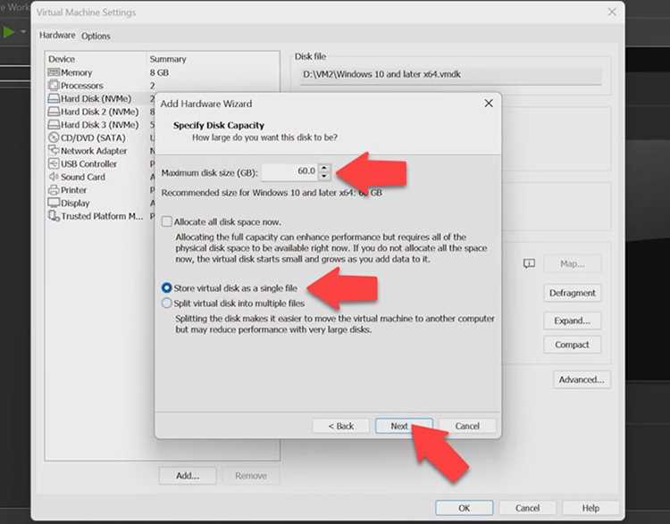
Task: Click the info icon beside Map button
Action: pyautogui.click(x=529, y=263)
